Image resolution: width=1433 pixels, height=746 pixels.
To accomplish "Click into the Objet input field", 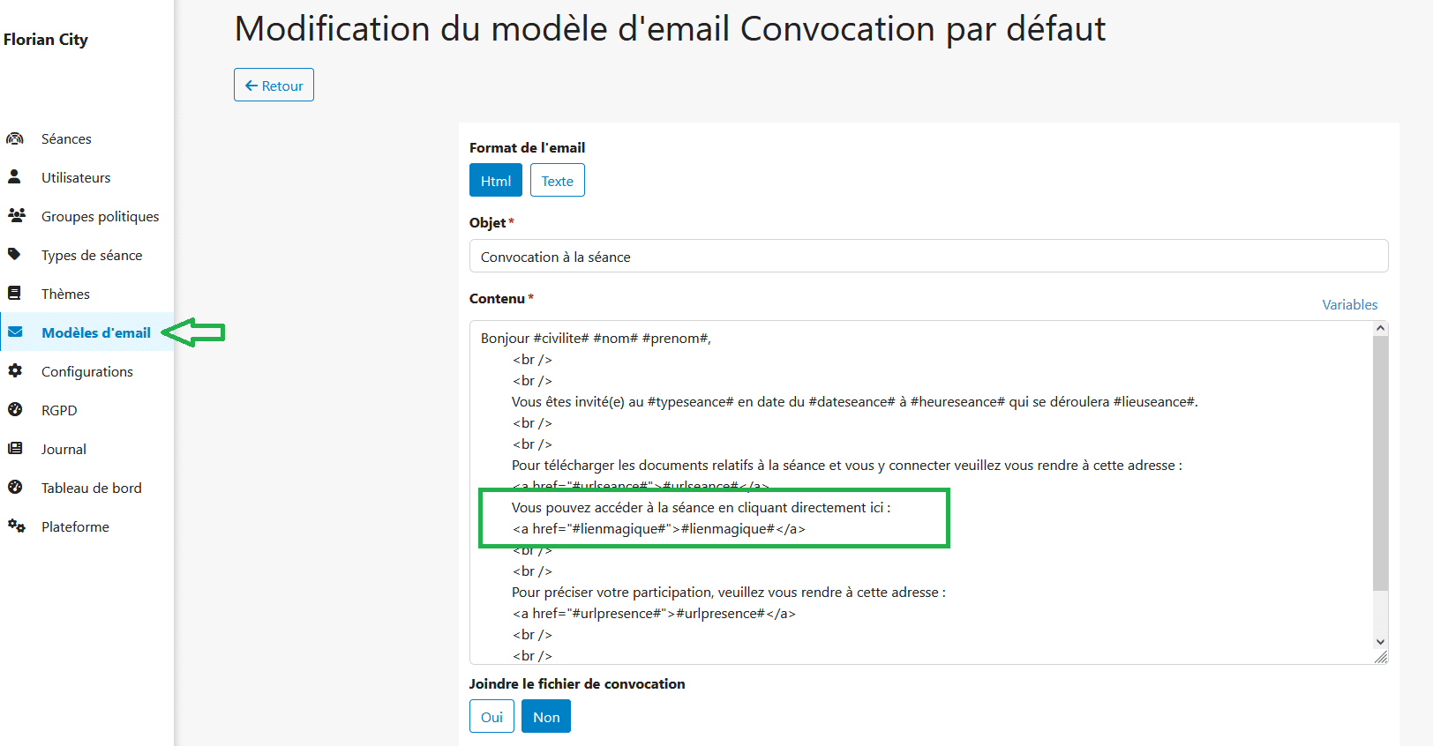I will pos(928,256).
